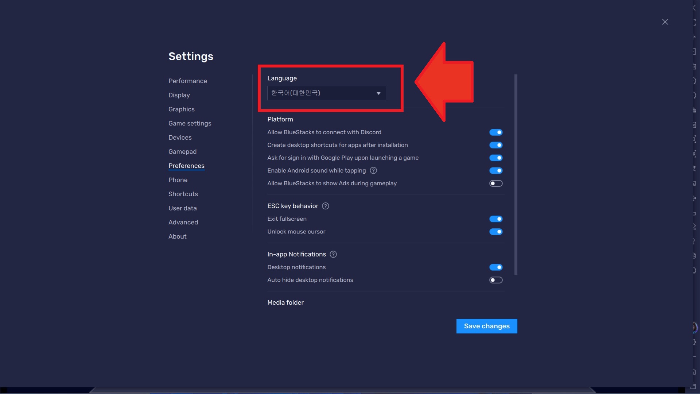
Task: Open help icon beside In-app Notifications
Action: point(333,254)
